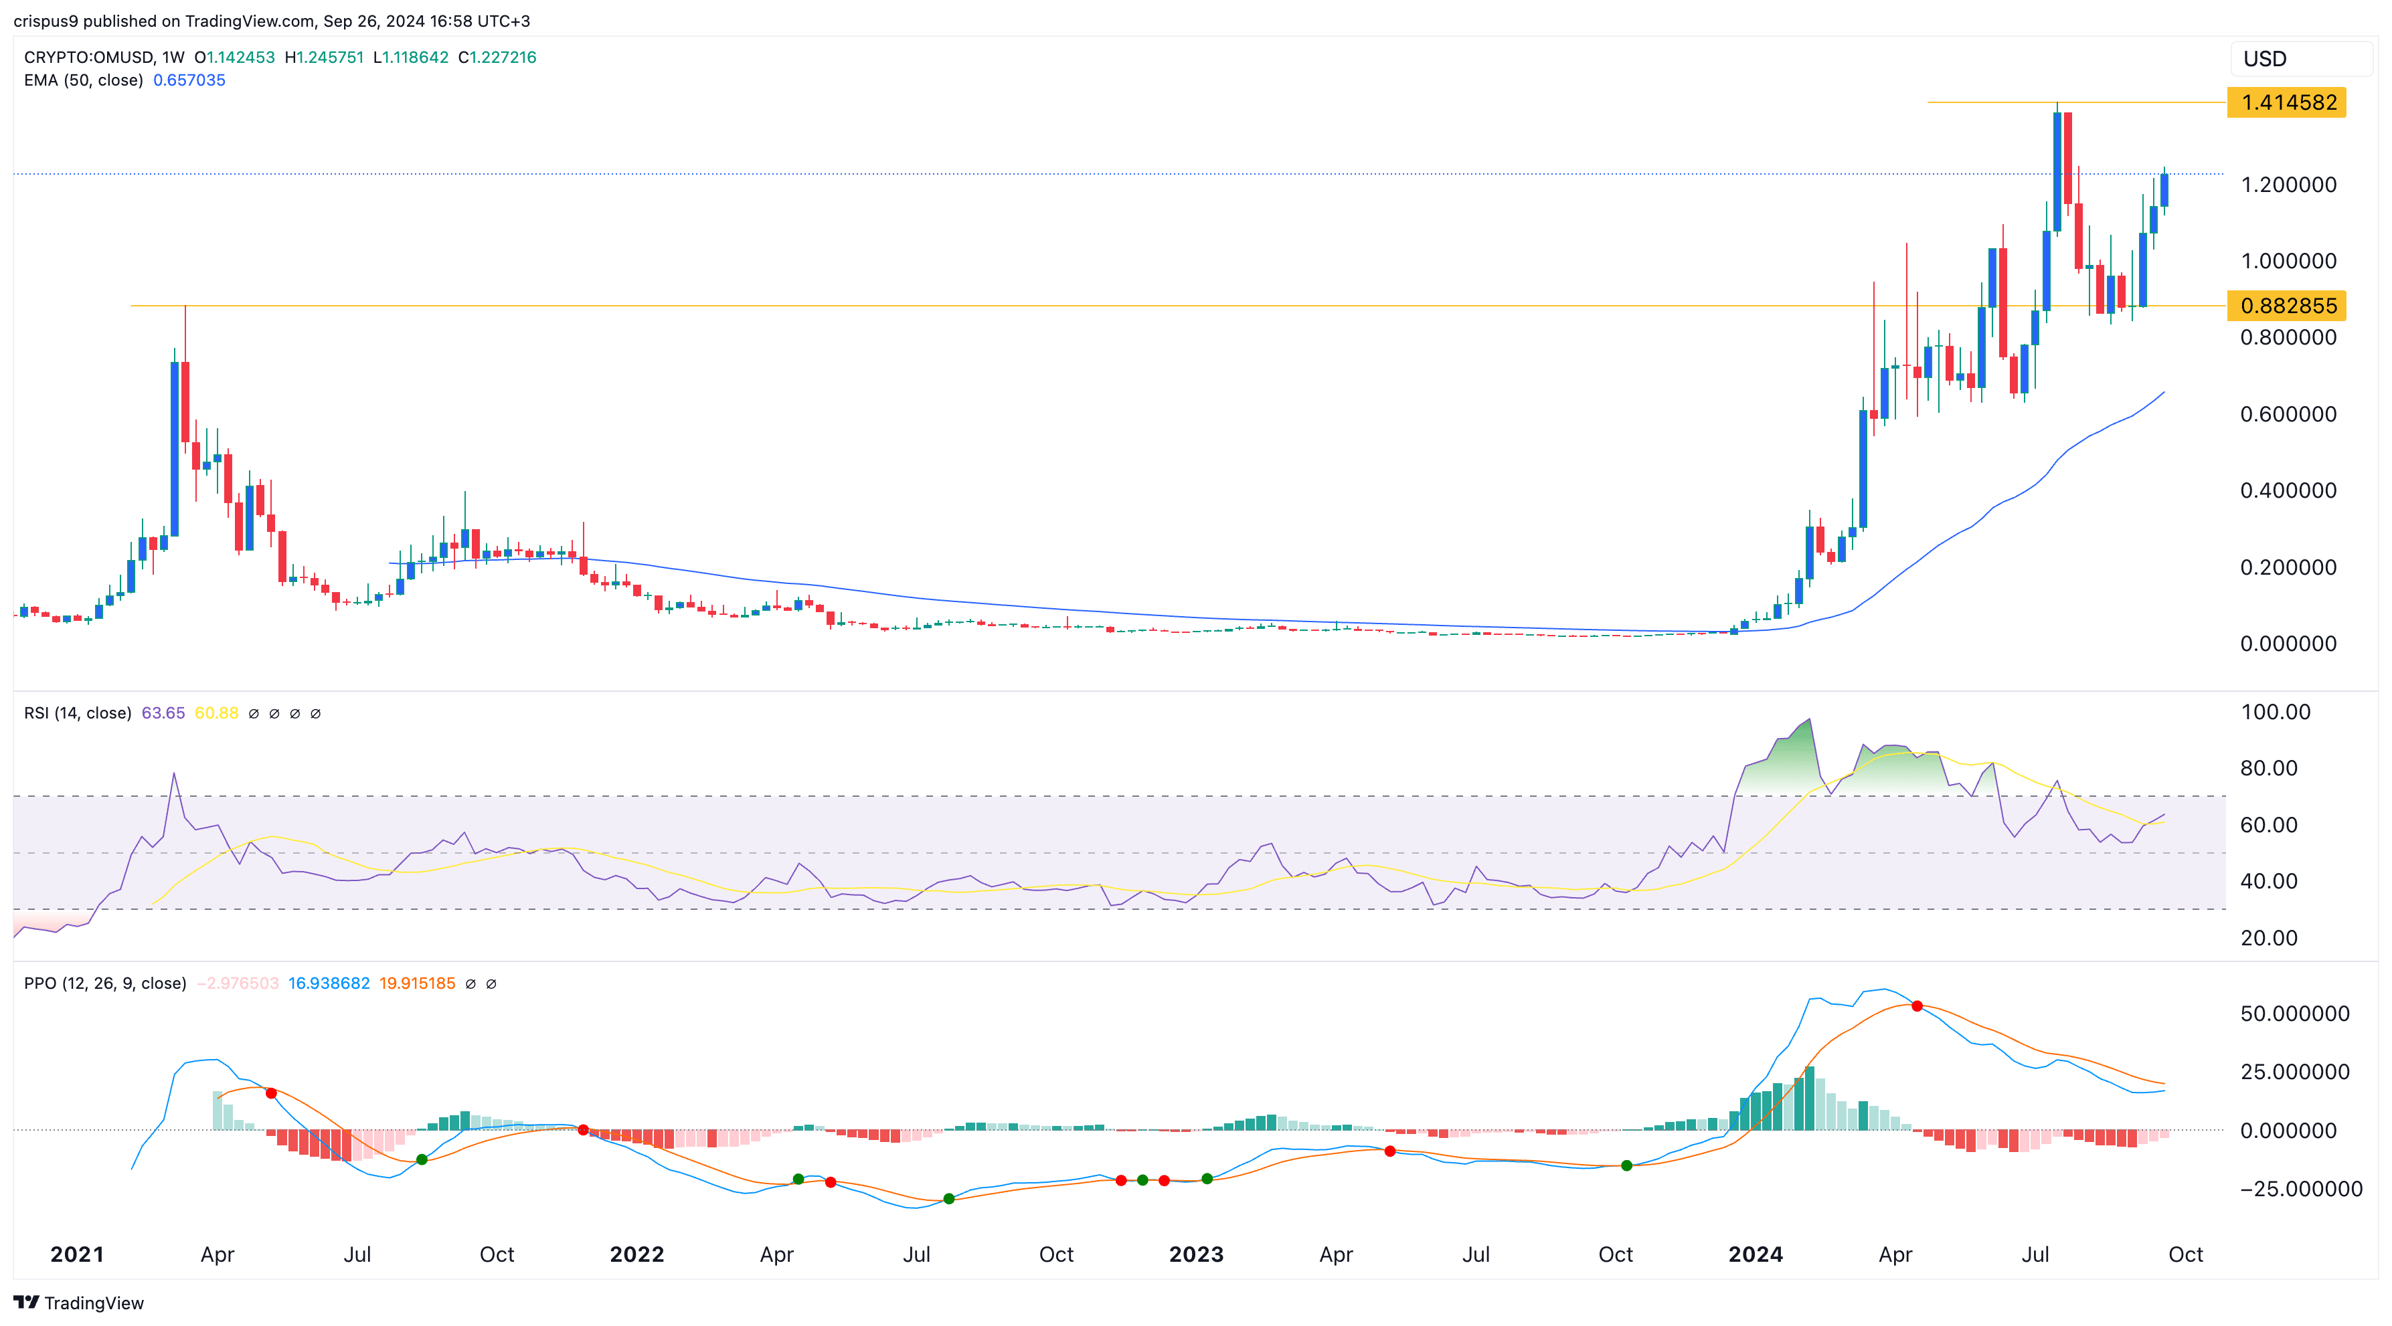The width and height of the screenshot is (2392, 1326).
Task: Click the final Oct label on time axis
Action: point(2186,1254)
